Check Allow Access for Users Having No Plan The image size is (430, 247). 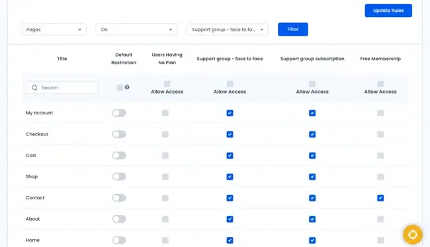click(x=167, y=84)
